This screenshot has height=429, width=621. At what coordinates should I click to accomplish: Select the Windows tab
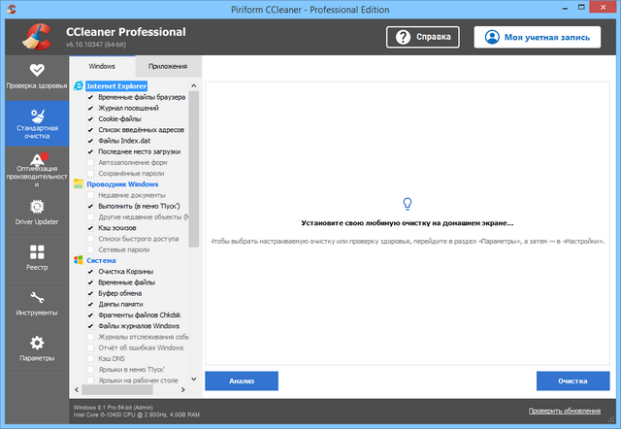click(x=102, y=66)
